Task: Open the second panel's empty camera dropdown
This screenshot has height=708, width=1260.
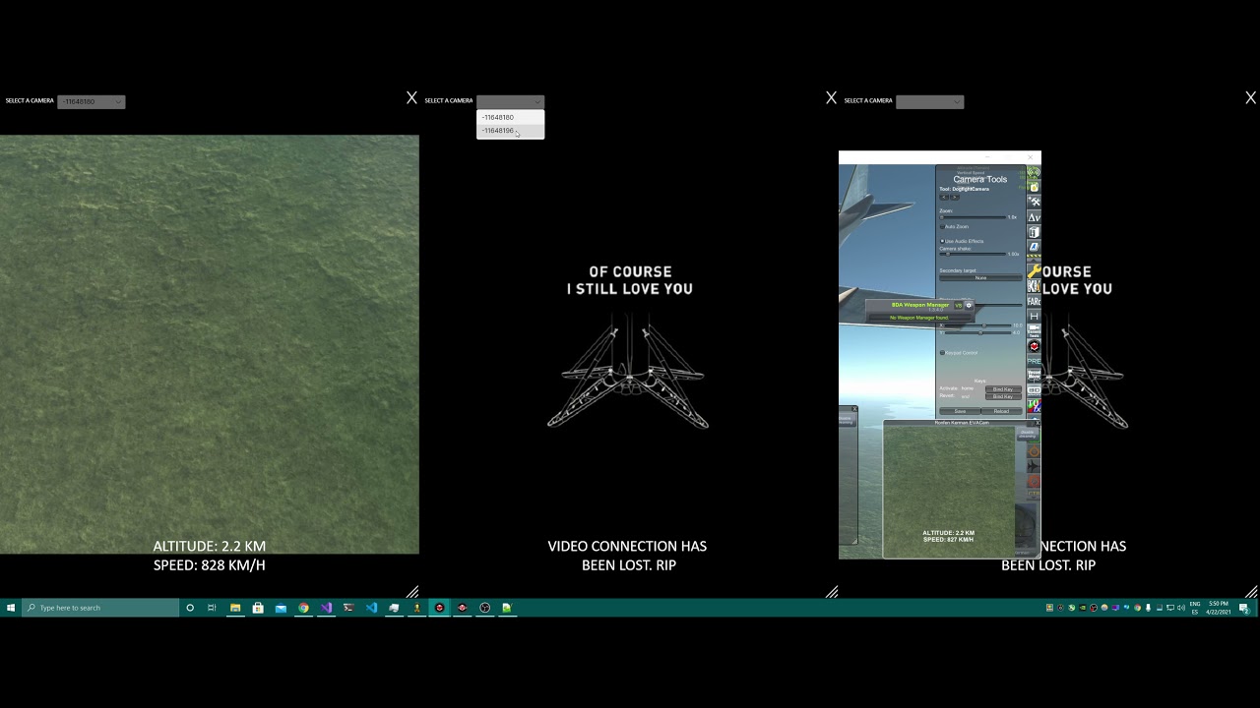Action: [510, 101]
